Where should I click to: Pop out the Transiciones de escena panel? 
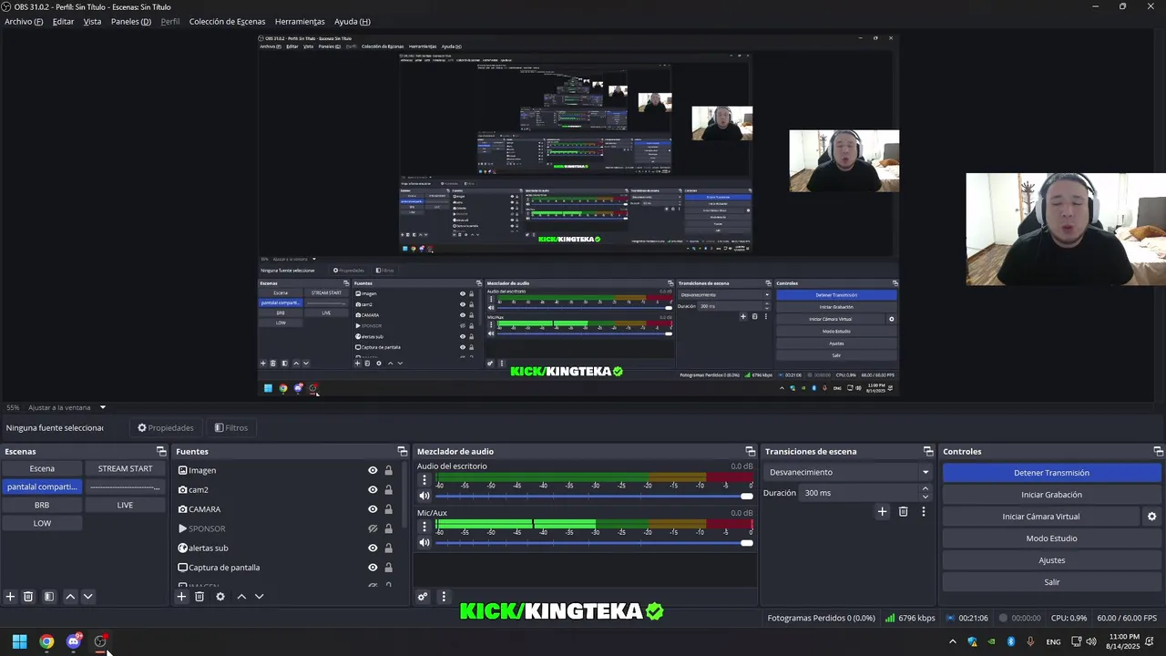tap(928, 452)
